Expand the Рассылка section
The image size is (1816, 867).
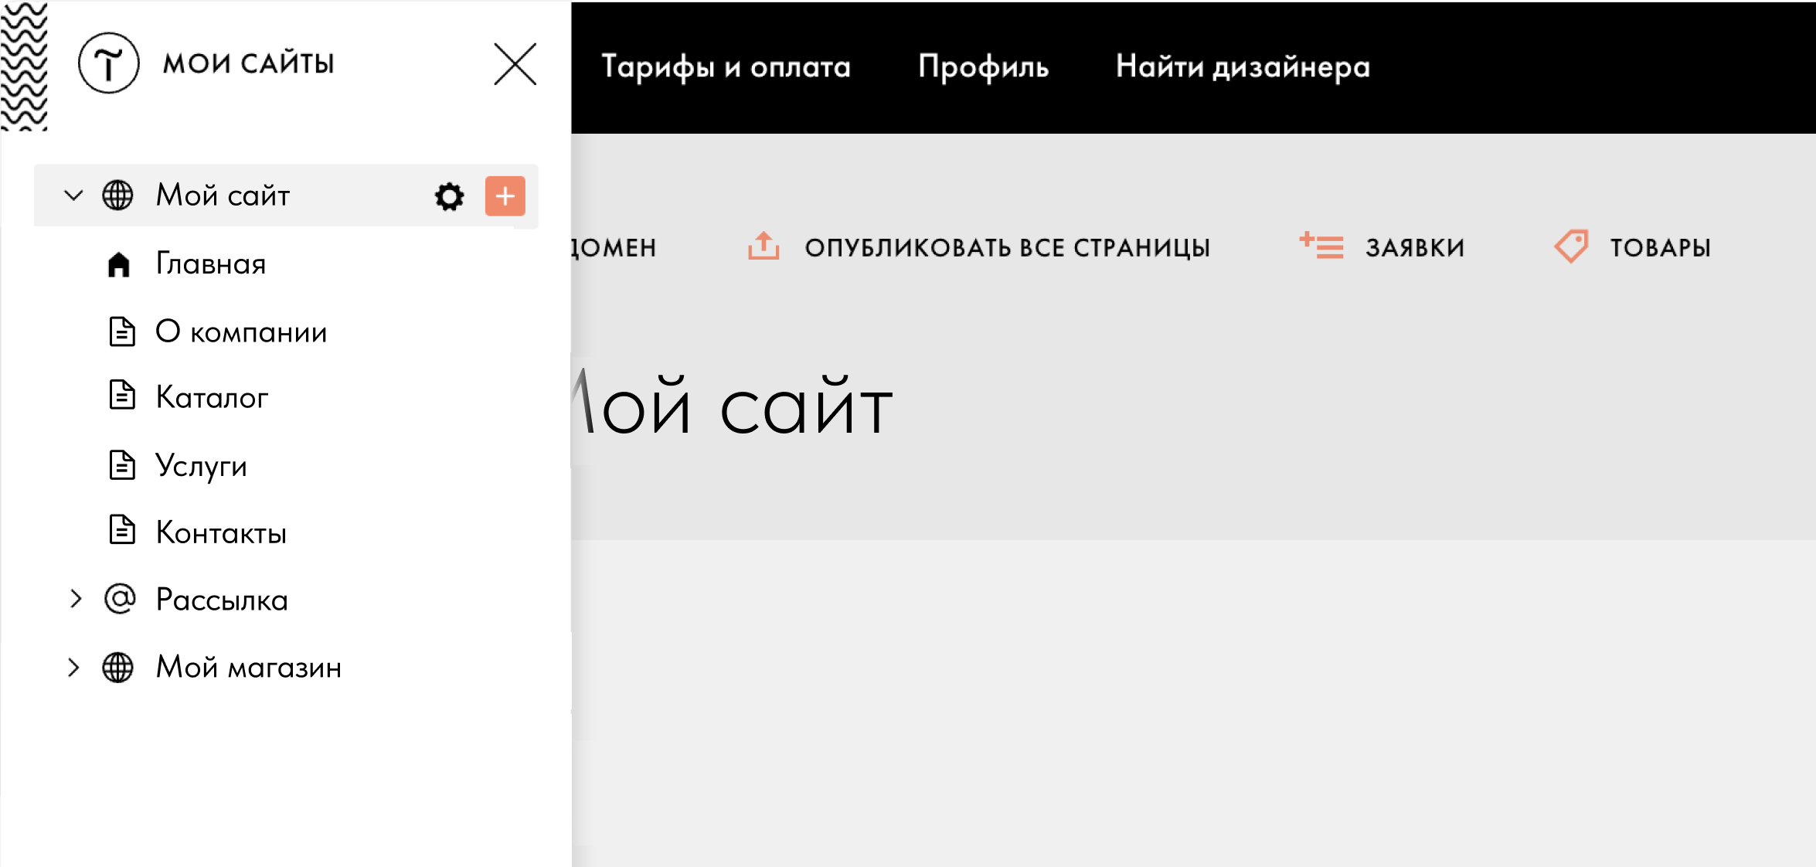pos(75,600)
